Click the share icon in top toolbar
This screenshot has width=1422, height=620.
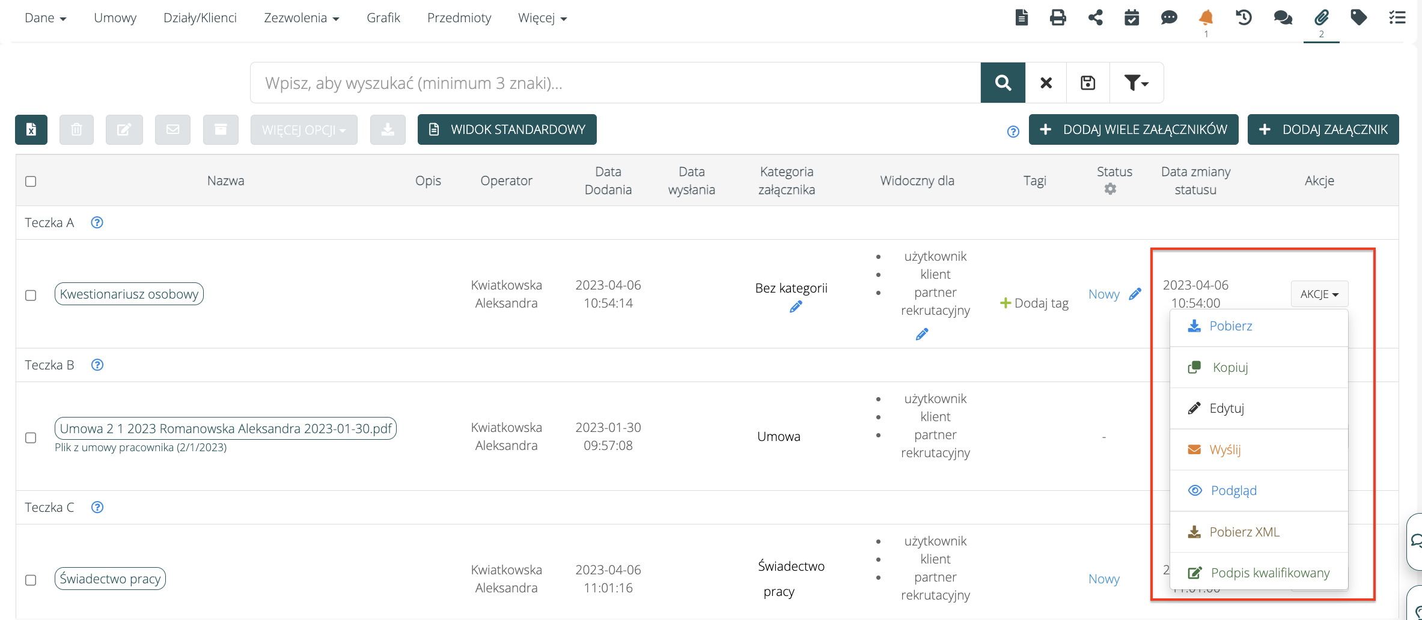[x=1095, y=17]
